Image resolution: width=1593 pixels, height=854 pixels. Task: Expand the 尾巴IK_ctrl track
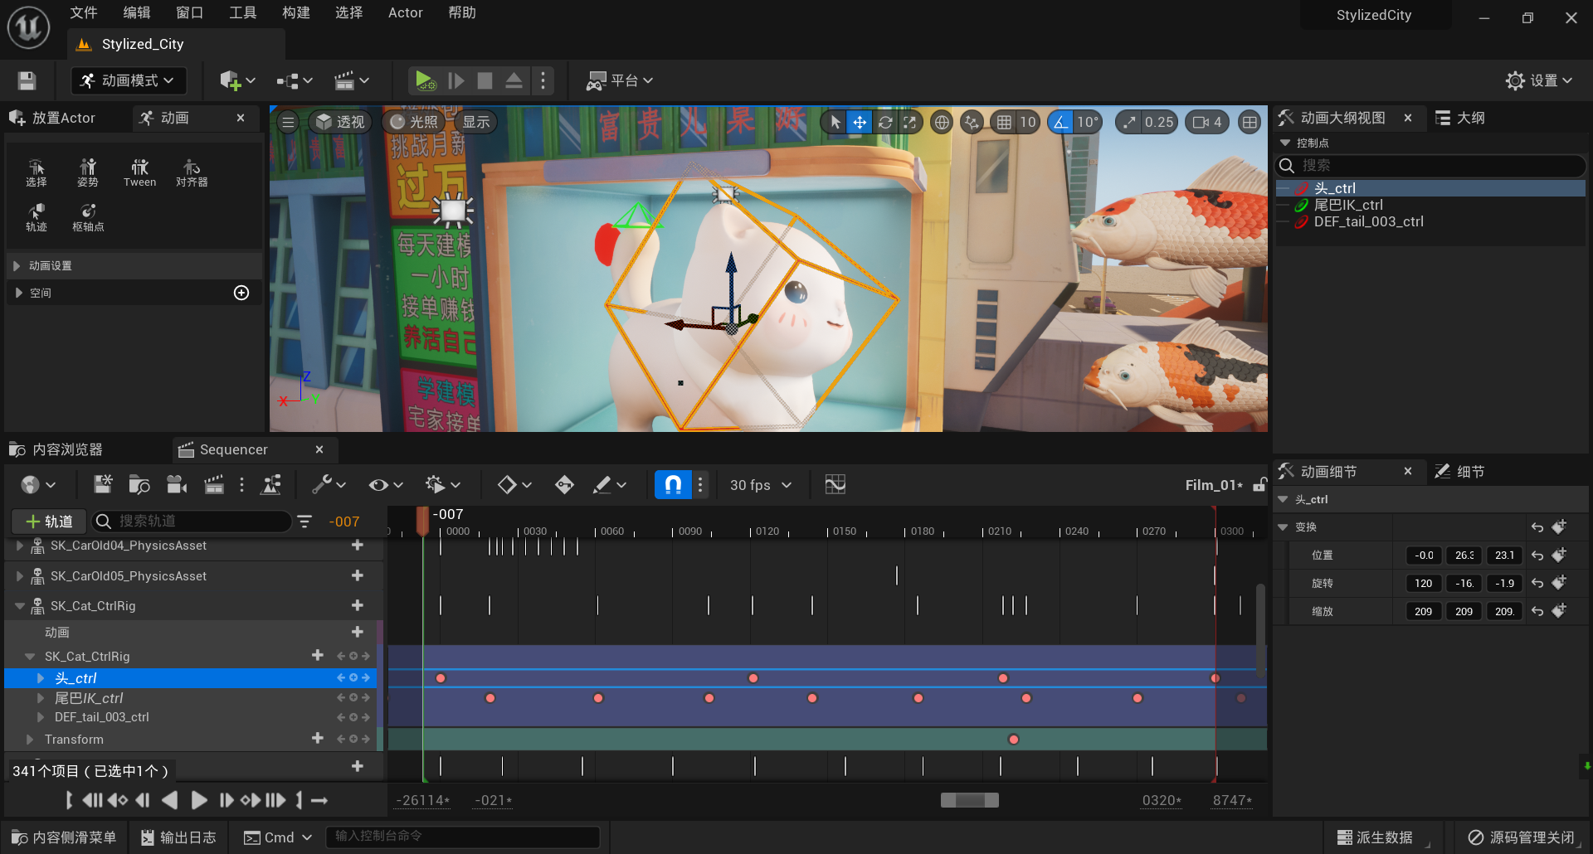[41, 698]
